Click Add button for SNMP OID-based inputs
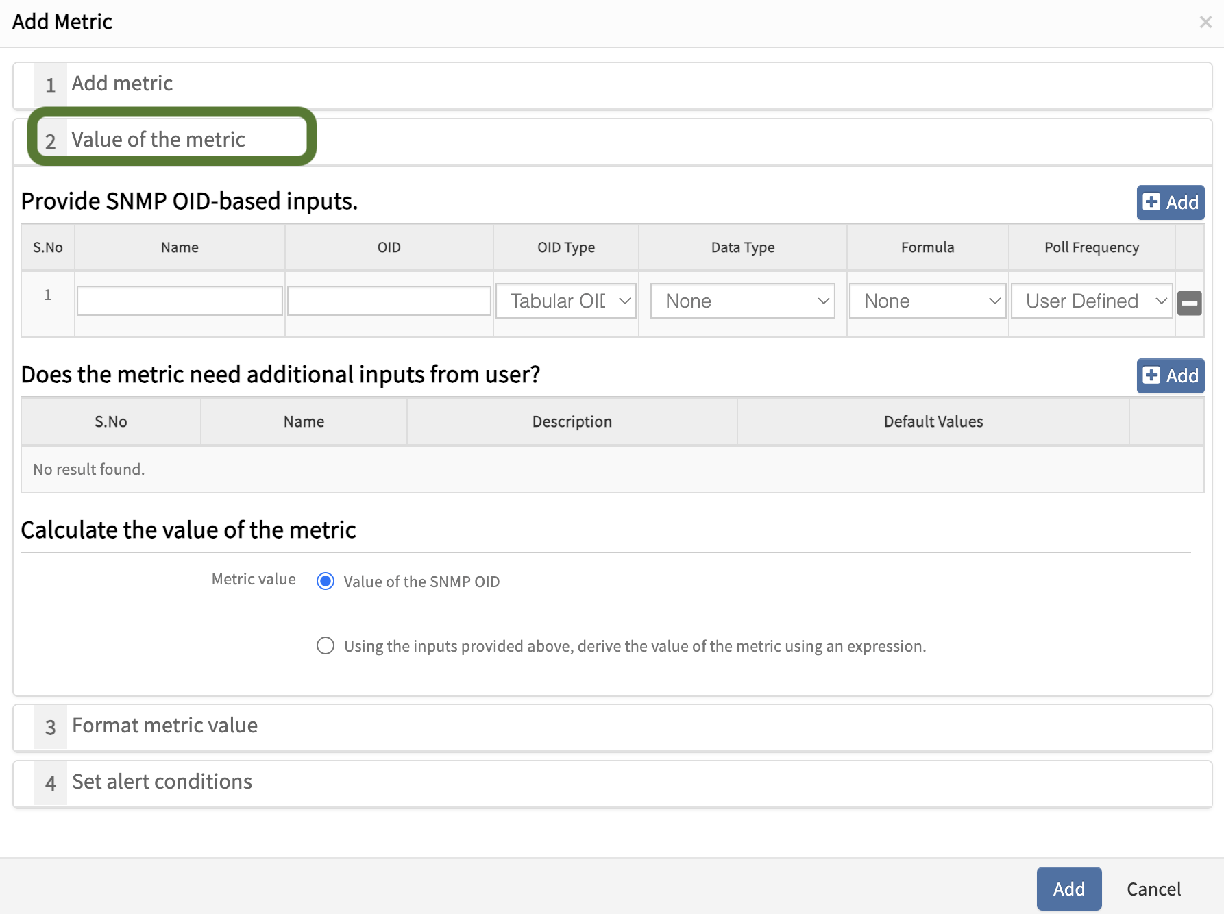The image size is (1224, 914). click(x=1171, y=203)
